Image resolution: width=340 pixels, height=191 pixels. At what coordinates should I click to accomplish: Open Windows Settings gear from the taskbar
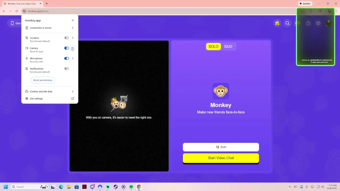[x=123, y=187]
